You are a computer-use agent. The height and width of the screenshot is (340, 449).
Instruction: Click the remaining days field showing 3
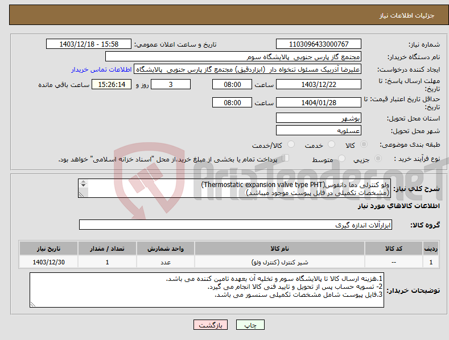coord(171,84)
